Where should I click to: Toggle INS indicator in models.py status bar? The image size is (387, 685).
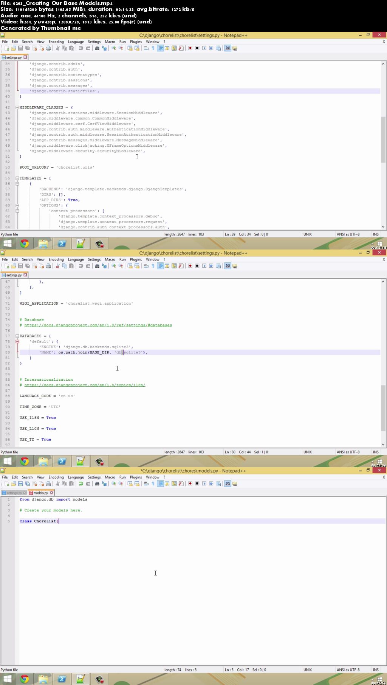click(376, 670)
